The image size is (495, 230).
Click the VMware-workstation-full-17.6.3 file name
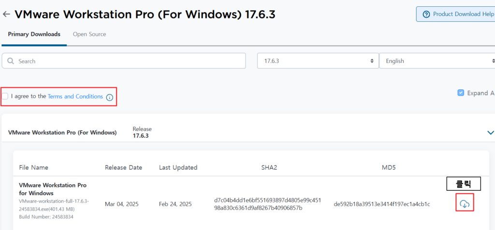[54, 205]
